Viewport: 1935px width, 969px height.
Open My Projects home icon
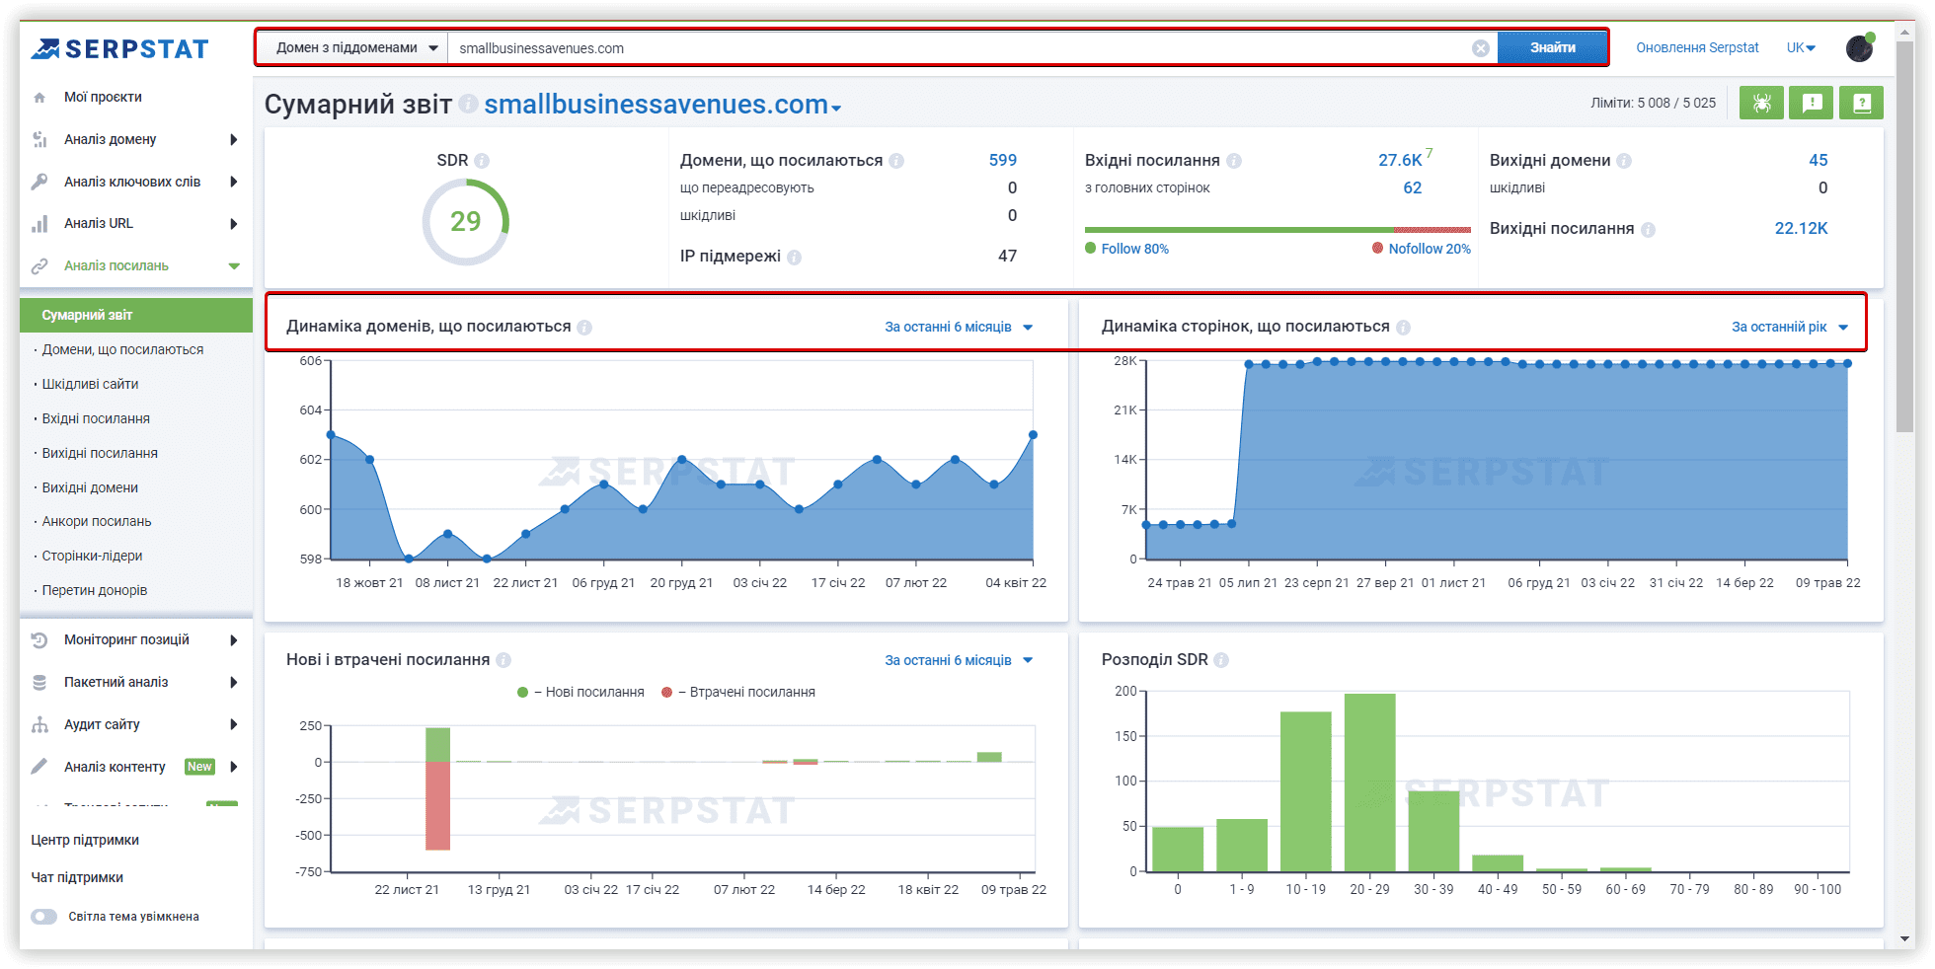click(39, 98)
